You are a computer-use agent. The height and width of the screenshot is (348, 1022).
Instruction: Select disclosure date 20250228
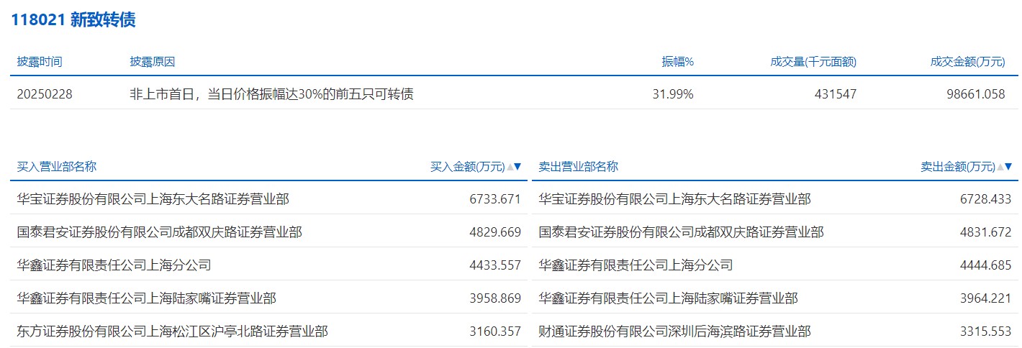coord(45,93)
